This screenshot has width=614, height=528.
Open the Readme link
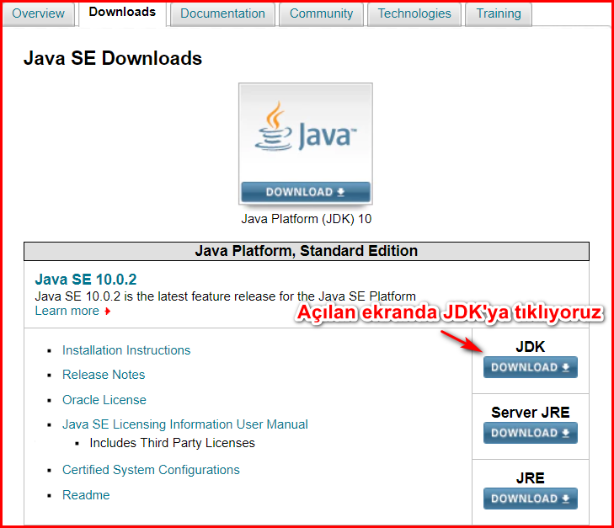(x=86, y=495)
